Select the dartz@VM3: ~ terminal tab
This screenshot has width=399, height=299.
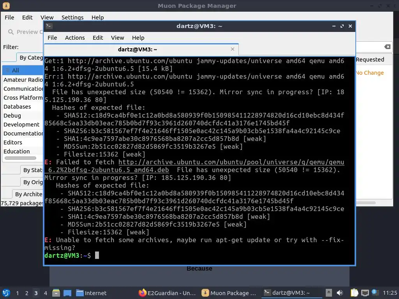141,49
